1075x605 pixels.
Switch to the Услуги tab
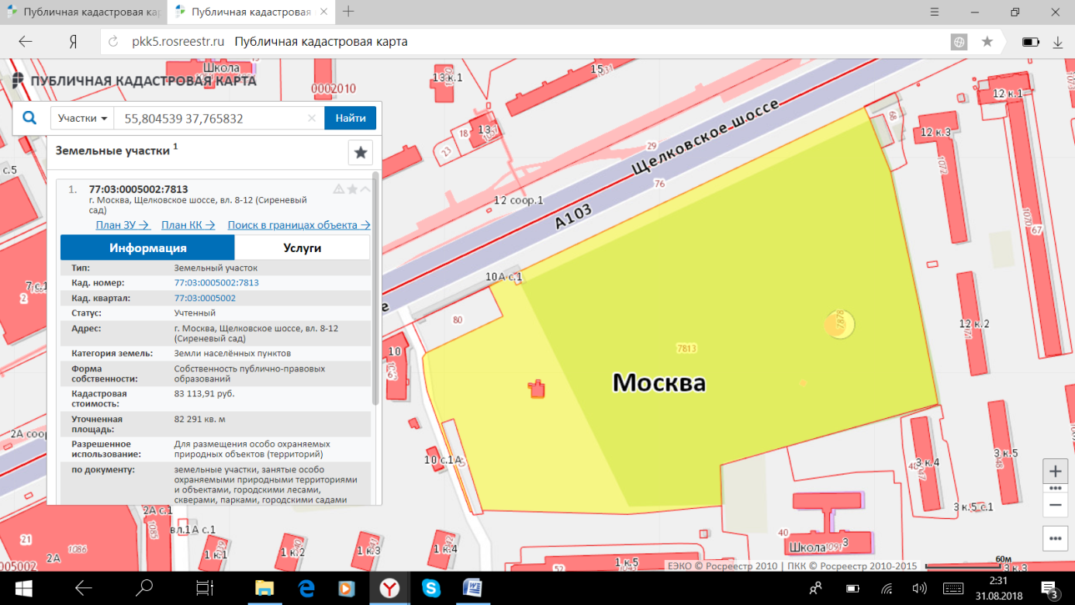[302, 247]
